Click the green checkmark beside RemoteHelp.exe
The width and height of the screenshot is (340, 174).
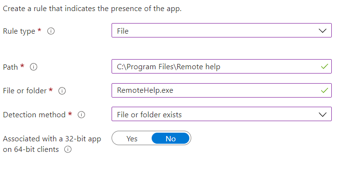click(325, 90)
